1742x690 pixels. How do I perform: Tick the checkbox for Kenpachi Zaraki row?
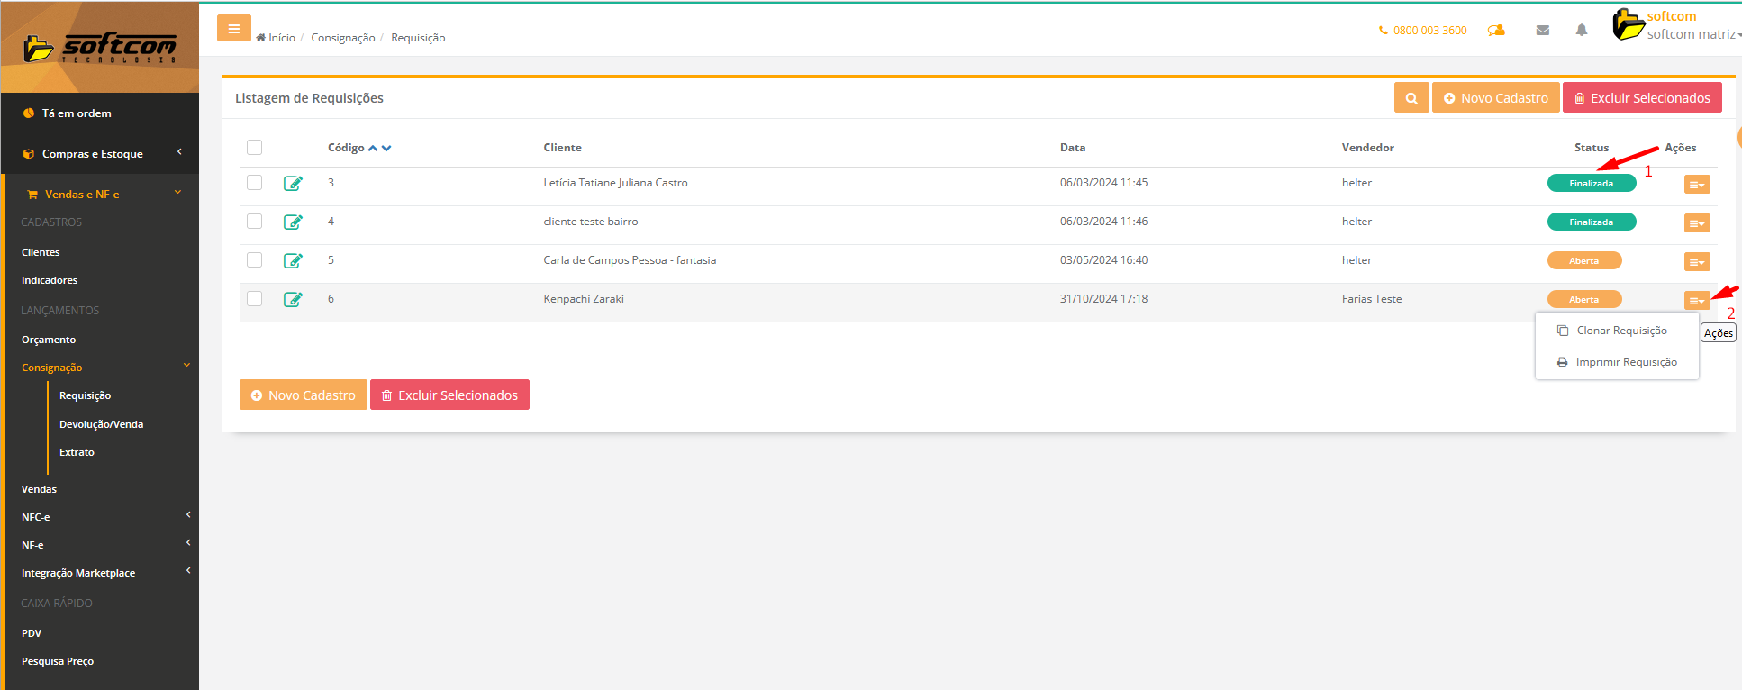[x=255, y=299]
